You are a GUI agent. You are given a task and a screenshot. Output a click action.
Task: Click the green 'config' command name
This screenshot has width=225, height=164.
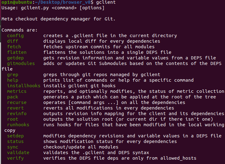click(15, 36)
